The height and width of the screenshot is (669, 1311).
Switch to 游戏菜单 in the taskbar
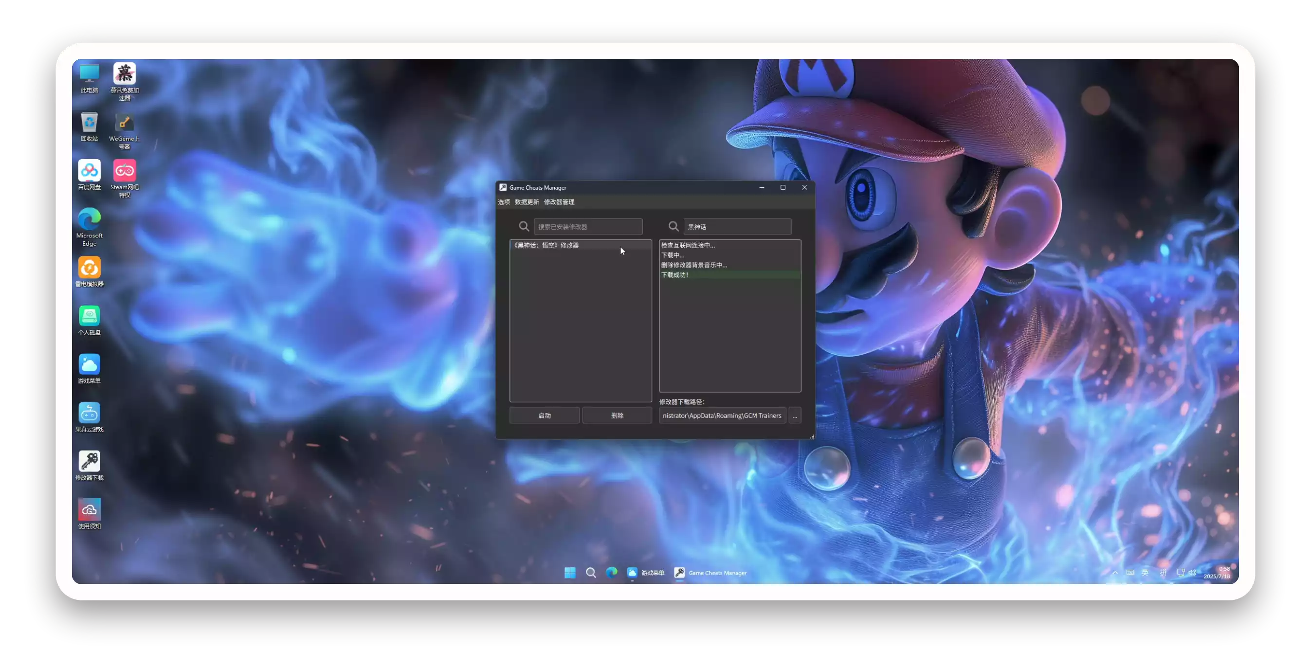coord(645,572)
